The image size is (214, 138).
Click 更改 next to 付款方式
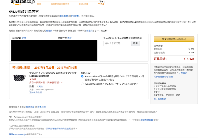[x=69, y=38]
